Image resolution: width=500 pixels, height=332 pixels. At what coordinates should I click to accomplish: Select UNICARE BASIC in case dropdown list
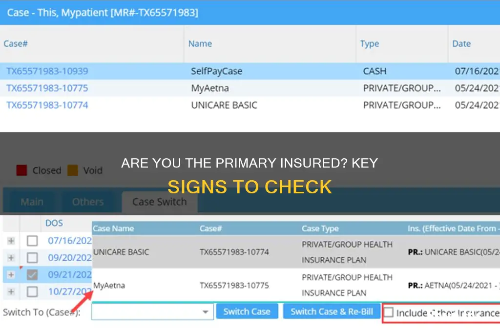121,252
